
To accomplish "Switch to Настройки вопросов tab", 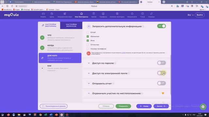I will [x=71, y=25].
